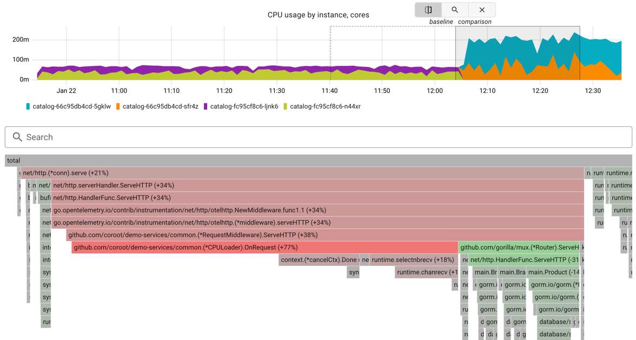Click the 11:40 time axis label
The width and height of the screenshot is (636, 340).
329,91
